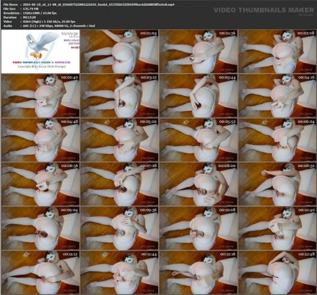The image size is (317, 295).
Task: Open the frame marked 00:10:40
Action: (x=277, y=228)
